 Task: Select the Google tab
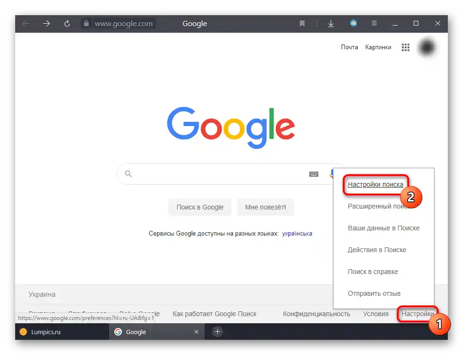coord(157,332)
